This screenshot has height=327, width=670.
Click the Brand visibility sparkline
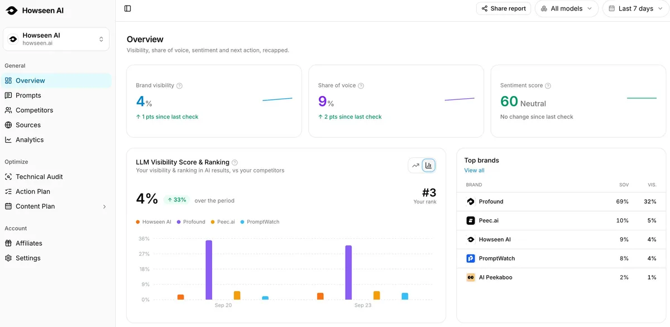277,99
